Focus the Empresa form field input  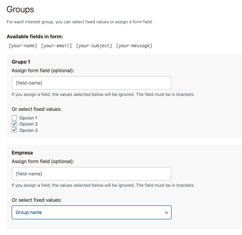[x=91, y=174]
